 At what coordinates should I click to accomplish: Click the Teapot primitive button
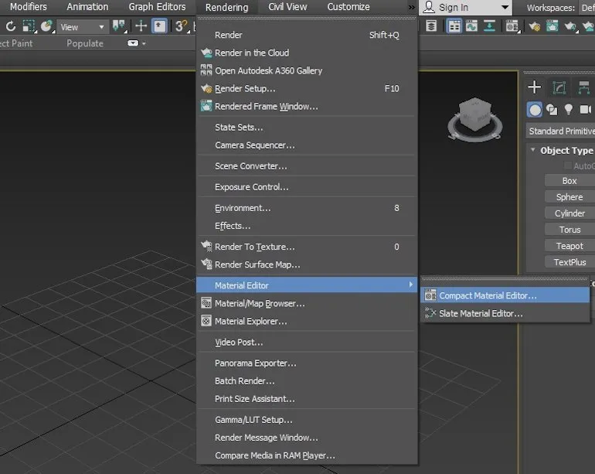tap(569, 246)
